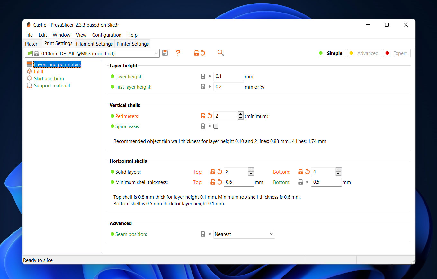Increase Perimeters count with up arrow
The width and height of the screenshot is (437, 279).
coord(241,114)
